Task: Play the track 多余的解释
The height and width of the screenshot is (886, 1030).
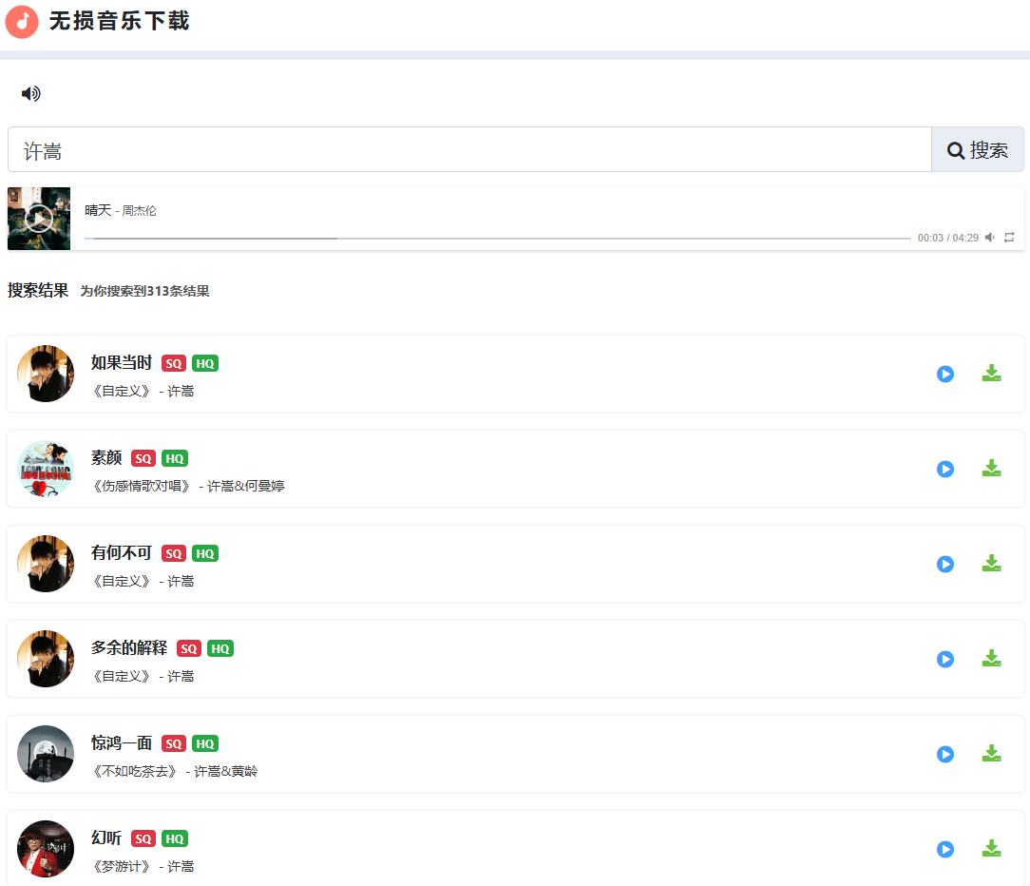Action: (x=944, y=659)
